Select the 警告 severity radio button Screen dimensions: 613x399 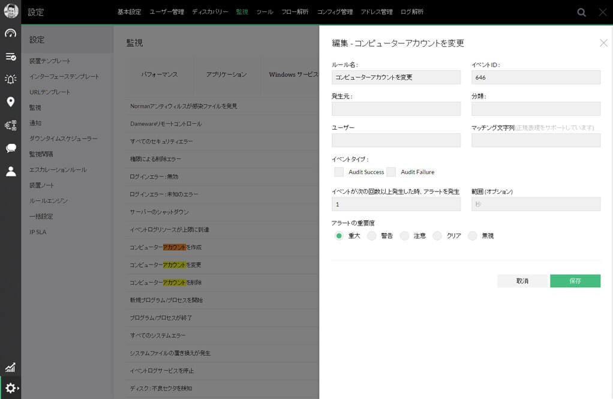point(372,236)
